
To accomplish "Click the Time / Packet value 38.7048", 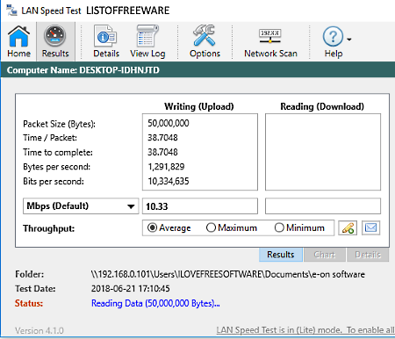I will coord(162,138).
